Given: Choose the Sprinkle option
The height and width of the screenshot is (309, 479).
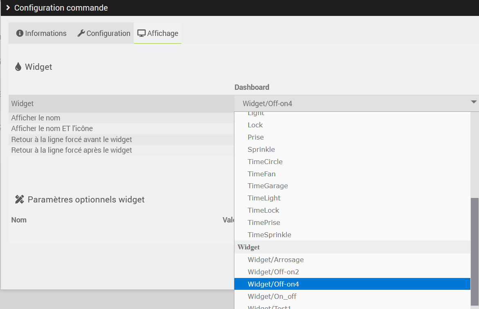Looking at the screenshot, I should point(261,149).
